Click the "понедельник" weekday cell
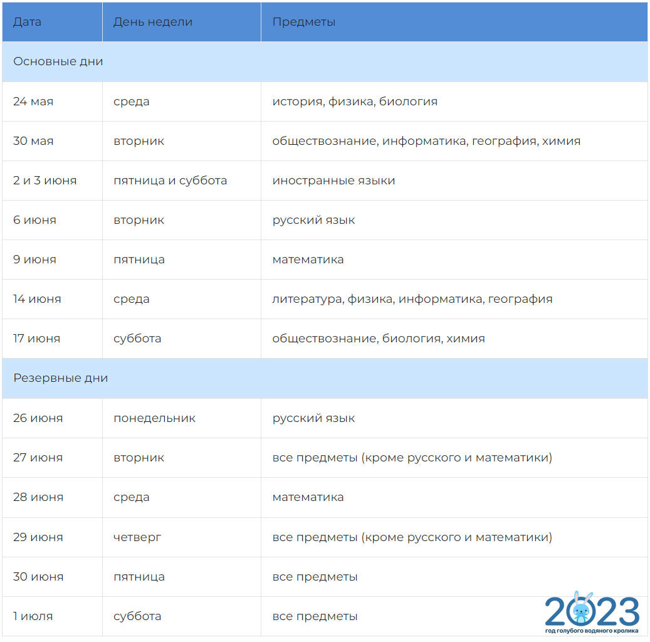650x642 pixels. pyautogui.click(x=154, y=418)
